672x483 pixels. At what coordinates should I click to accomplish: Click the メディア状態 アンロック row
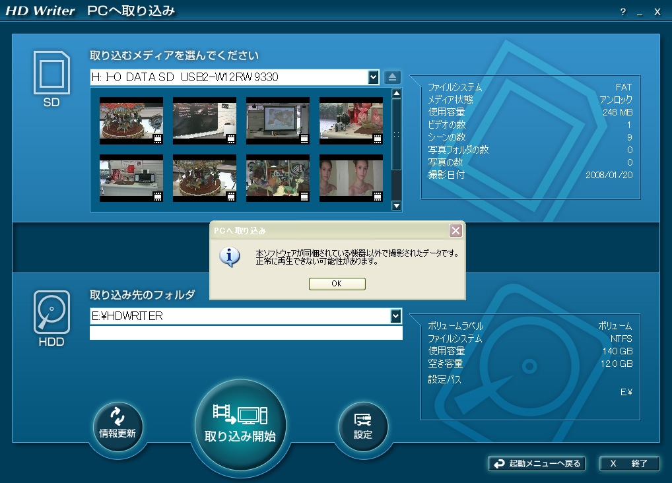(x=530, y=100)
